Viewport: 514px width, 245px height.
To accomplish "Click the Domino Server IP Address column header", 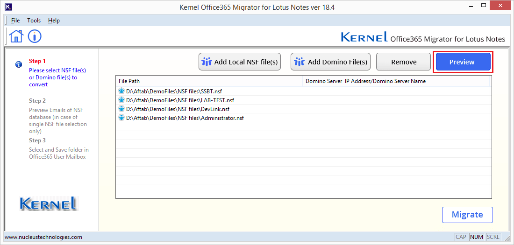I will coord(396,81).
